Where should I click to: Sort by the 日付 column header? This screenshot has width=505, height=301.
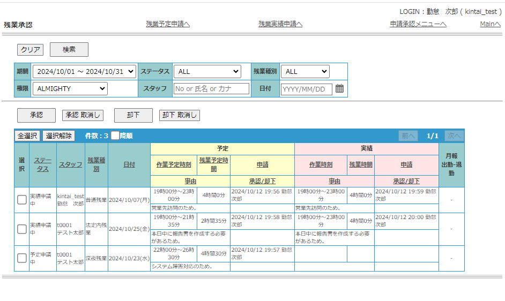pos(129,164)
